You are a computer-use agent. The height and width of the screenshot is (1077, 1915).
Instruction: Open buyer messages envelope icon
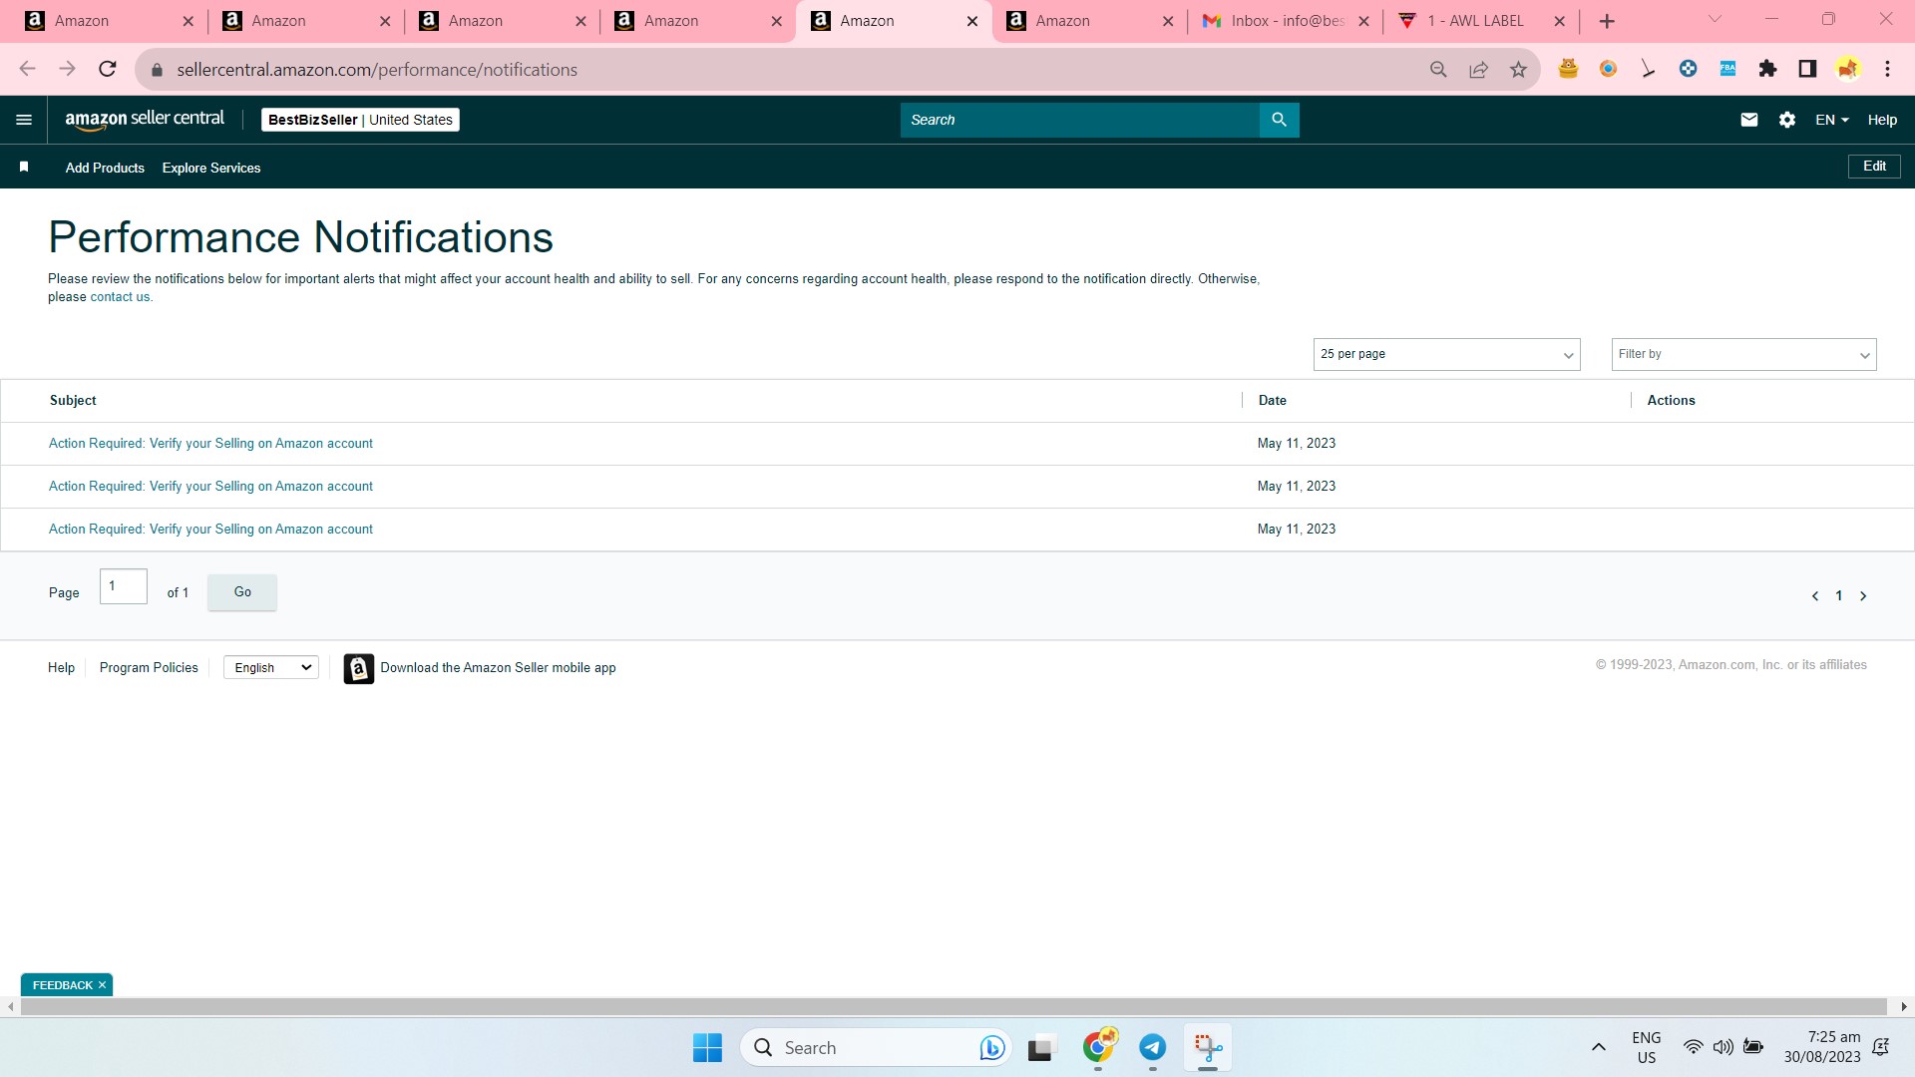[x=1748, y=120]
